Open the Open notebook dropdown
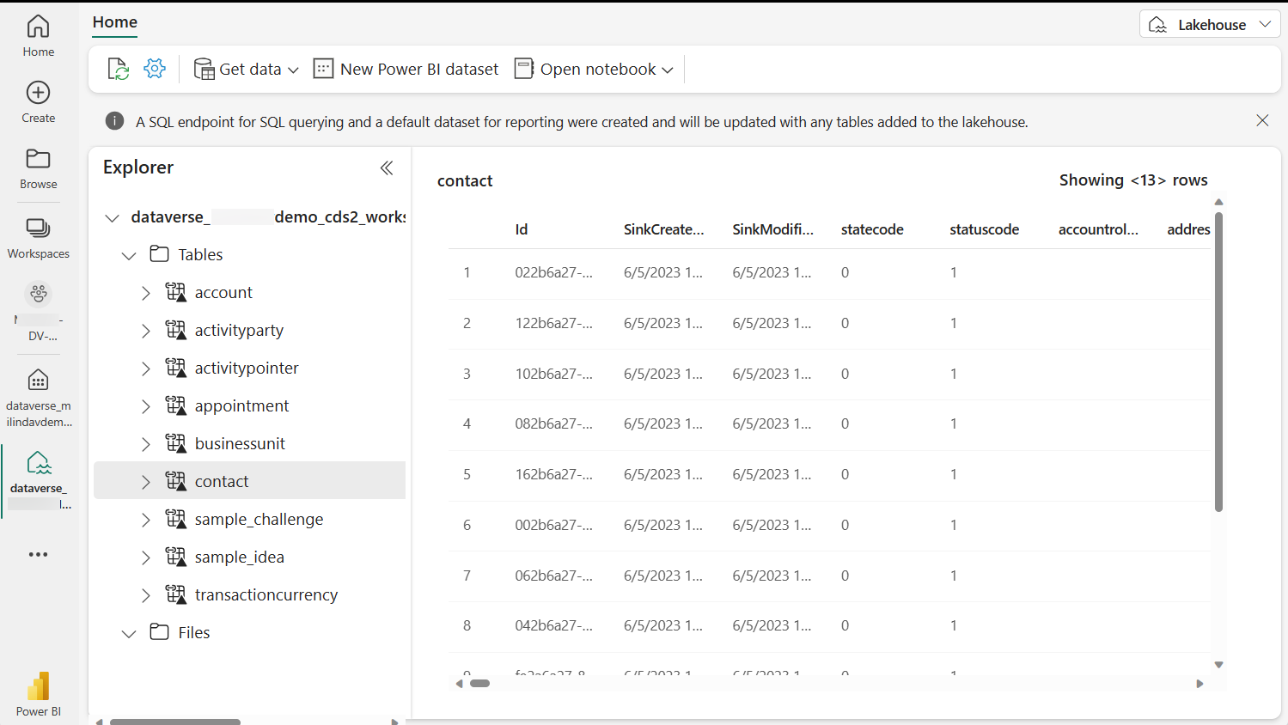The height and width of the screenshot is (725, 1288). (594, 69)
